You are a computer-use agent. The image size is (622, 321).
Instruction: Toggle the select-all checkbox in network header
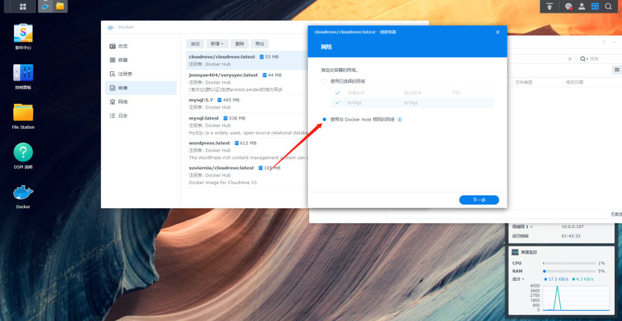(x=338, y=93)
